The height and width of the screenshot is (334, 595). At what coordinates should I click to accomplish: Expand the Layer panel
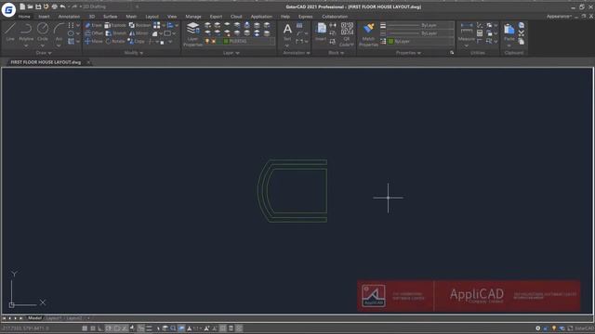click(x=231, y=53)
